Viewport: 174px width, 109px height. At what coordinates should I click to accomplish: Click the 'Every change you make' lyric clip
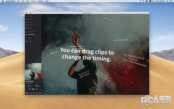pyautogui.click(x=135, y=60)
